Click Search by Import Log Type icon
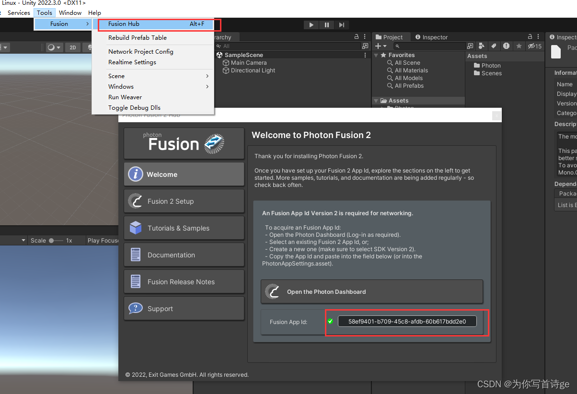Viewport: 577px width, 394px height. 506,46
